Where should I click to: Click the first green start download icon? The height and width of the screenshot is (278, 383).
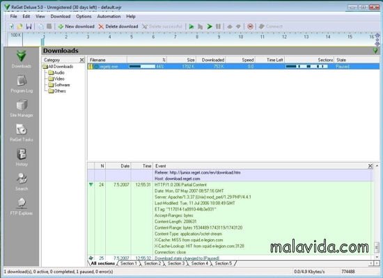(191, 26)
